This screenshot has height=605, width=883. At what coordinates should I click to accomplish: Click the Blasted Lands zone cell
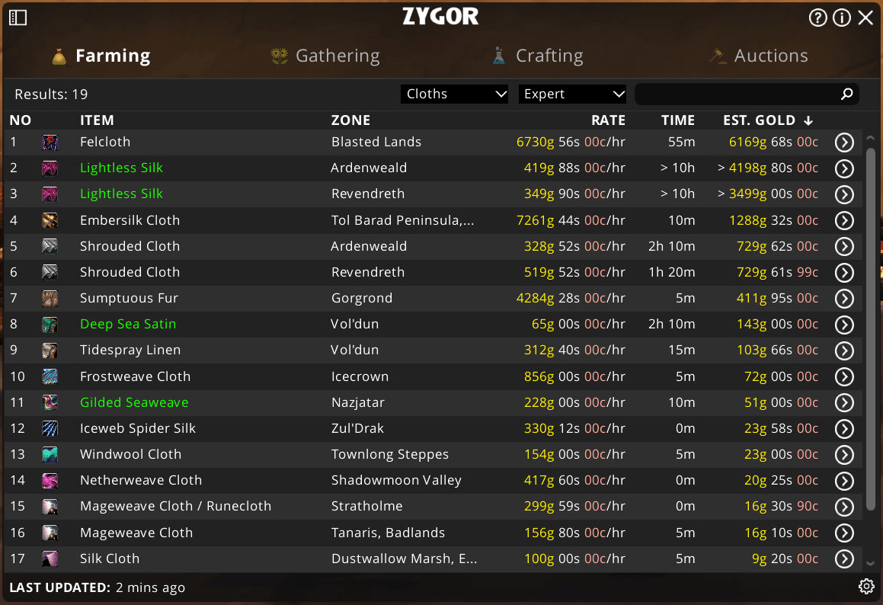(376, 142)
